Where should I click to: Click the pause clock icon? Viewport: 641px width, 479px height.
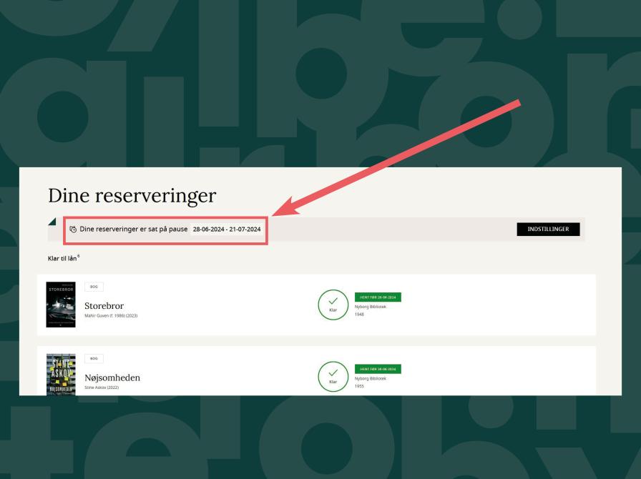[73, 229]
